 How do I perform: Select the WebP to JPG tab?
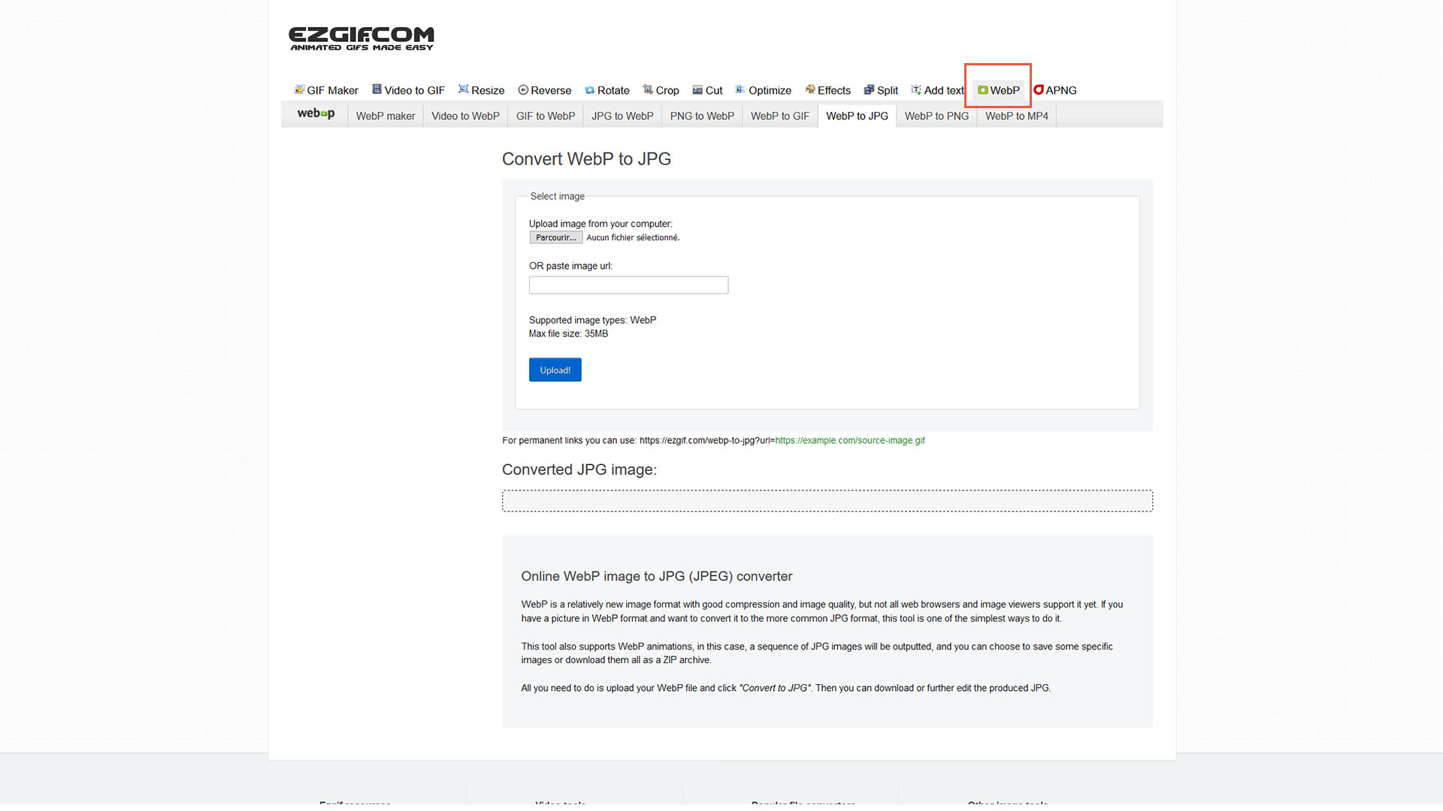857,116
